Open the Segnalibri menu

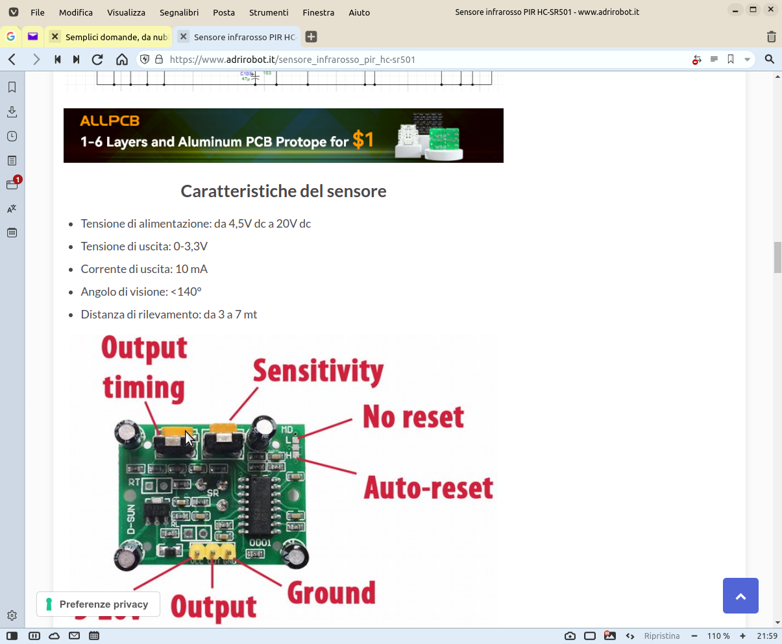[x=179, y=12]
